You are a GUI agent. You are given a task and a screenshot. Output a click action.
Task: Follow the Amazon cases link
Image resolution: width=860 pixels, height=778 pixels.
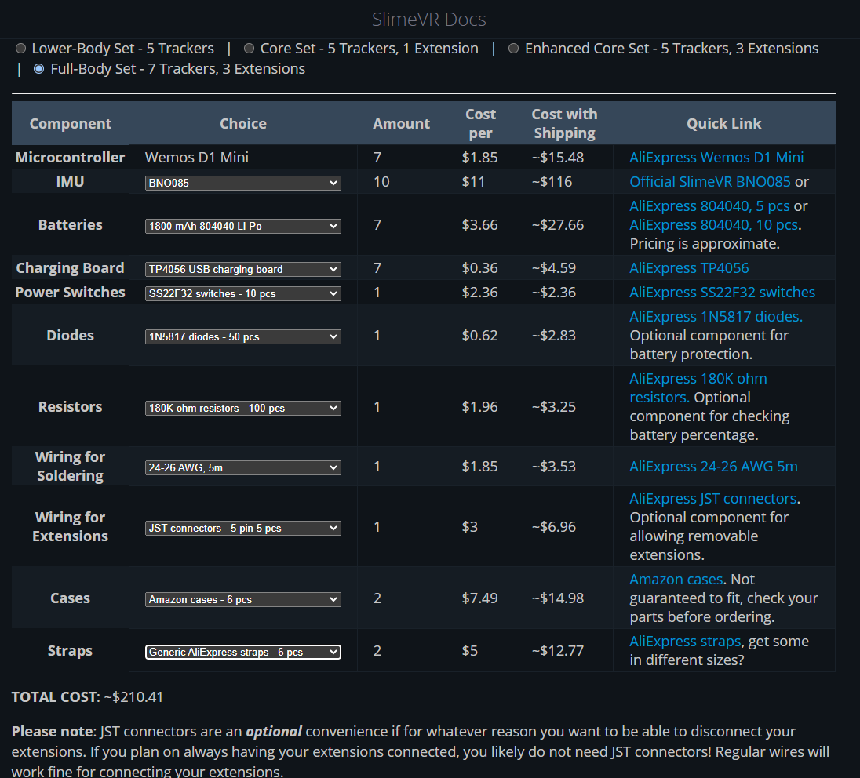pyautogui.click(x=676, y=580)
